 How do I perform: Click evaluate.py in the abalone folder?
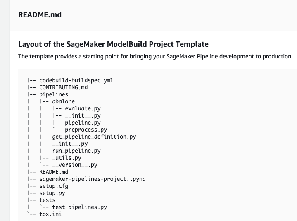[83, 108]
